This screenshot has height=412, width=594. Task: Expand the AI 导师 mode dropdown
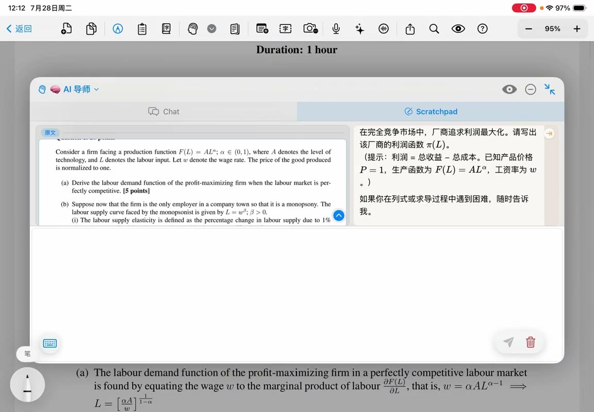coord(96,90)
